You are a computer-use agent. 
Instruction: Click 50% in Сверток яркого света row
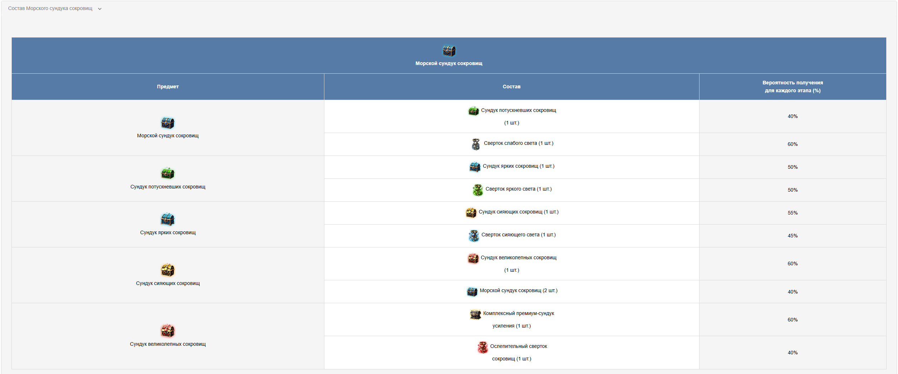pyautogui.click(x=793, y=190)
